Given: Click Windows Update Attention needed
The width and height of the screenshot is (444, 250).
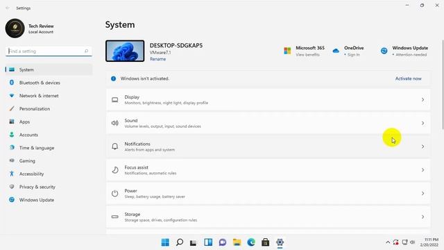Looking at the screenshot, I should pyautogui.click(x=411, y=54).
